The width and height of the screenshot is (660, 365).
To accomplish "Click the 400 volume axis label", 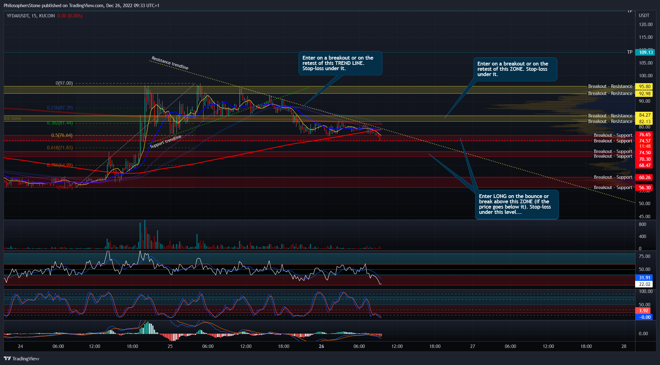I will (642, 237).
